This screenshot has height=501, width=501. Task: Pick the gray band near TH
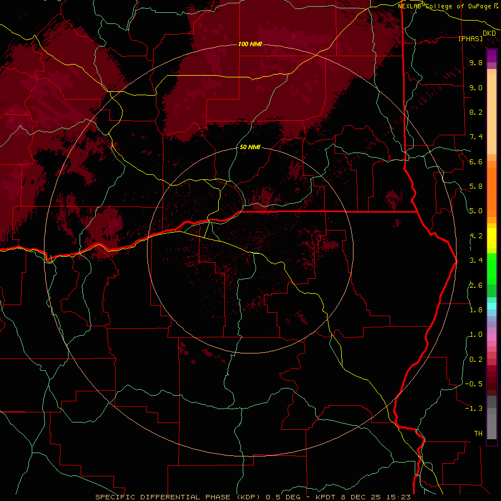coord(492,426)
